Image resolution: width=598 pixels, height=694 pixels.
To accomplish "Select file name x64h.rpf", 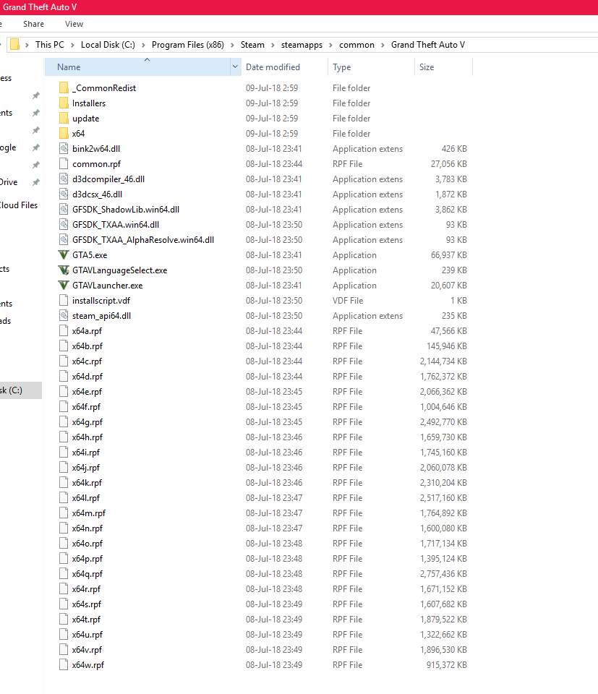I will coord(87,437).
